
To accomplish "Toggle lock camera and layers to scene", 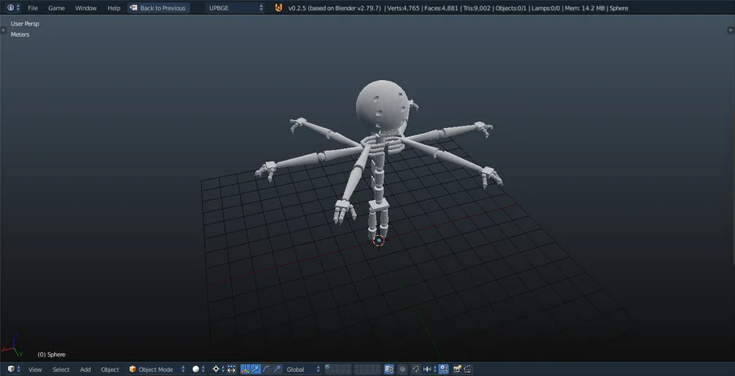I will [389, 369].
